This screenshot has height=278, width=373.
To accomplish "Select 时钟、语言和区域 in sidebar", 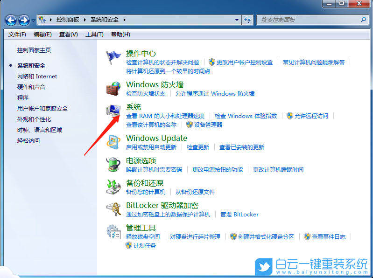I will pos(40,130).
